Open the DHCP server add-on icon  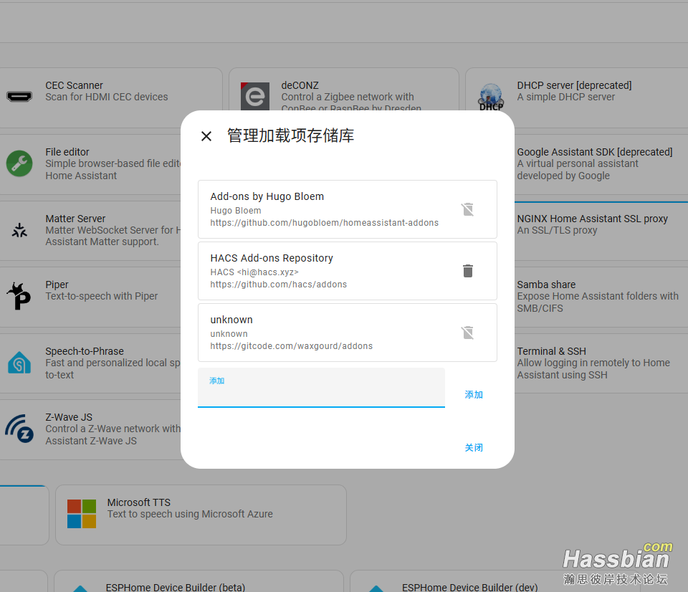pyautogui.click(x=490, y=97)
